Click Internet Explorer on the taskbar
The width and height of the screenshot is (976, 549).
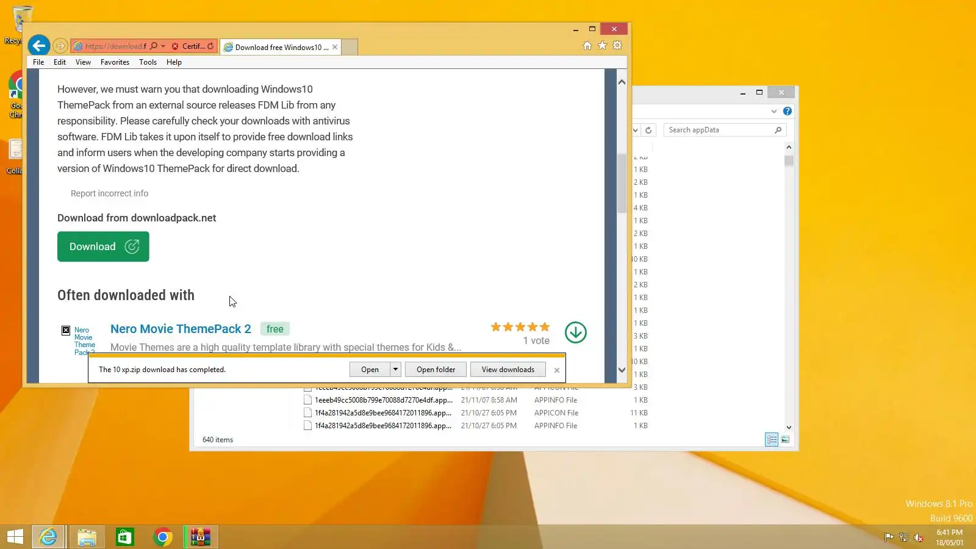tap(48, 537)
